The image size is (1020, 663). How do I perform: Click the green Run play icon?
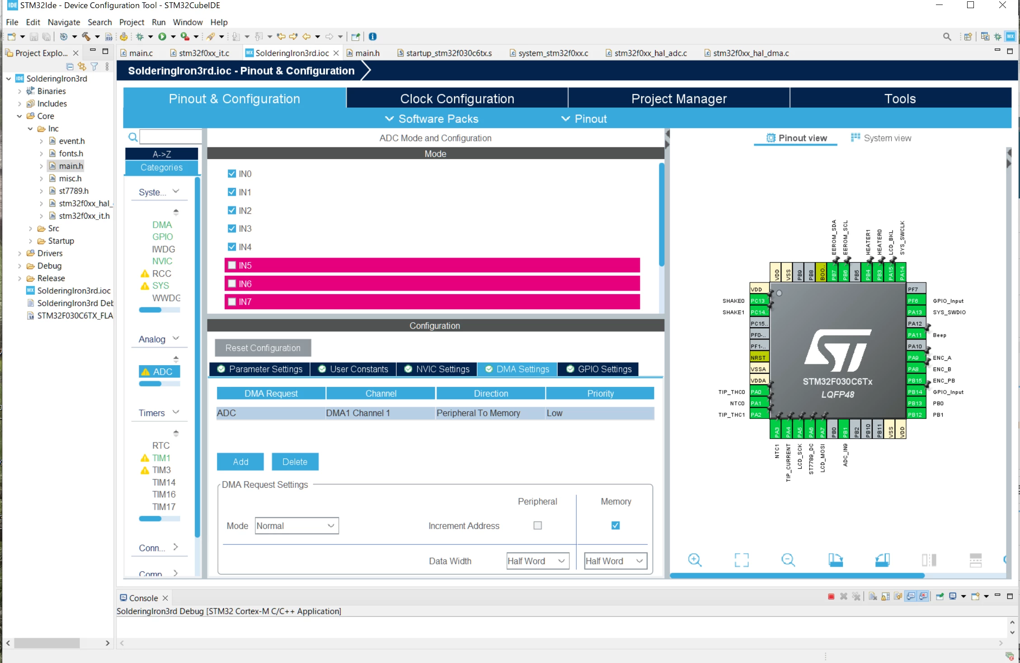[162, 37]
